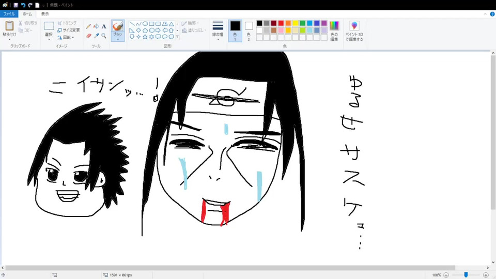The image size is (496, 279).
Task: Choose the Right triangle shape
Action: click(x=132, y=30)
